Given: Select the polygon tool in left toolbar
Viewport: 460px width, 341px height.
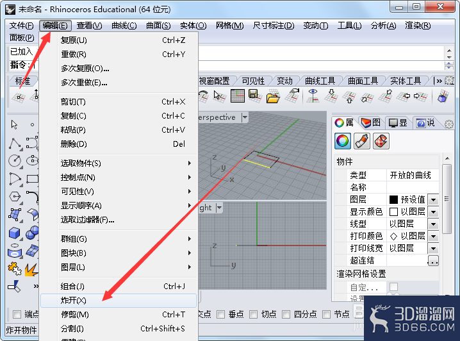Looking at the screenshot, I should [15, 197].
